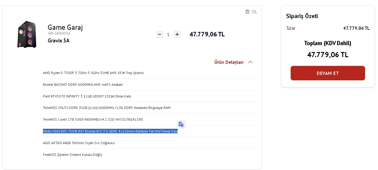Select the TwinMOS VOLTX DDR5 32GB row
This screenshot has width=378, height=170.
click(x=149, y=108)
